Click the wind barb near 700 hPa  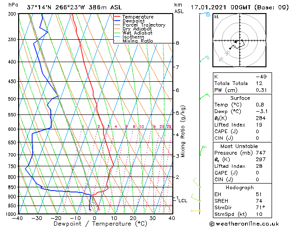tap(203, 150)
